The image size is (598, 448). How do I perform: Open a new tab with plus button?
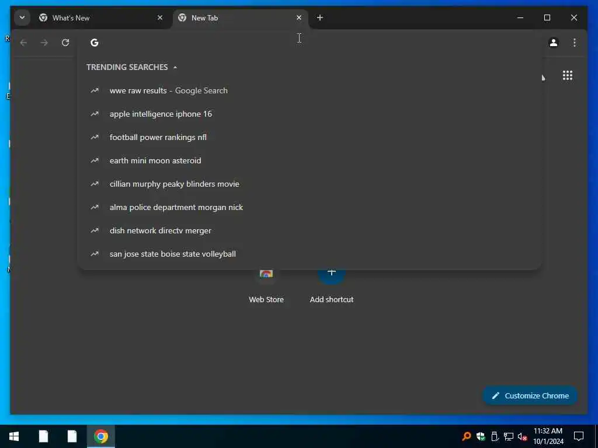point(320,17)
